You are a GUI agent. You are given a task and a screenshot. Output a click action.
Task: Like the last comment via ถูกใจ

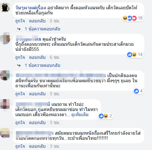(x=20, y=146)
